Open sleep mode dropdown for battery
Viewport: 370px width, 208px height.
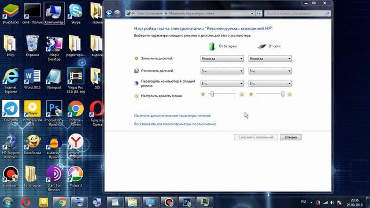222,83
